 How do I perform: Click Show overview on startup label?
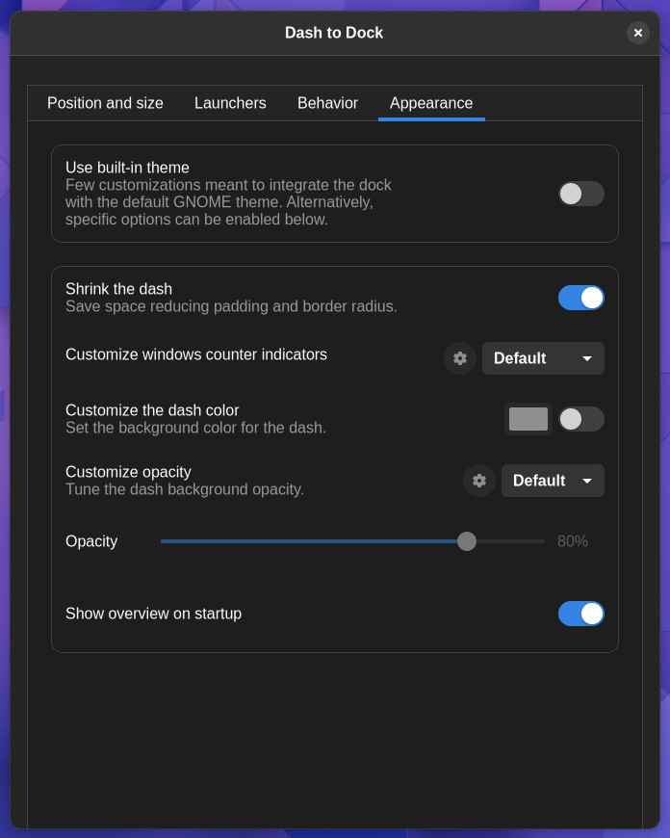153,614
